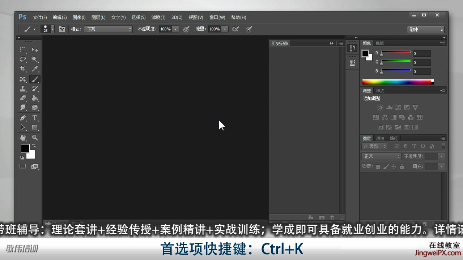This screenshot has height=260, width=463.
Task: Open the Edit menu
Action: pos(60,17)
